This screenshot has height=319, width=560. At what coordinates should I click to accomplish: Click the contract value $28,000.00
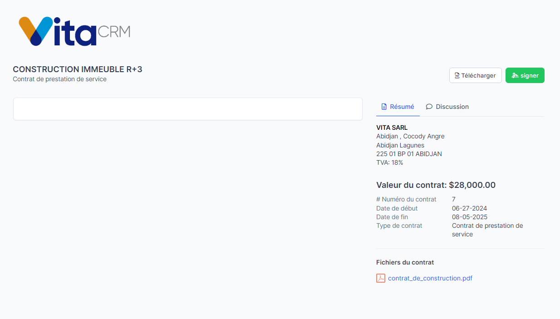click(472, 185)
